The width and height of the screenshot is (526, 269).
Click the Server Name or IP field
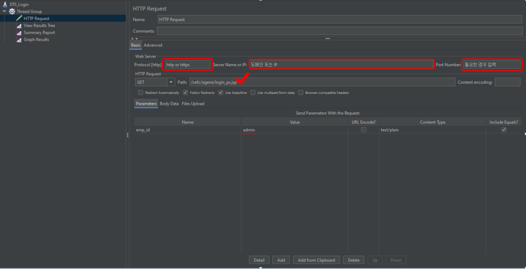341,65
